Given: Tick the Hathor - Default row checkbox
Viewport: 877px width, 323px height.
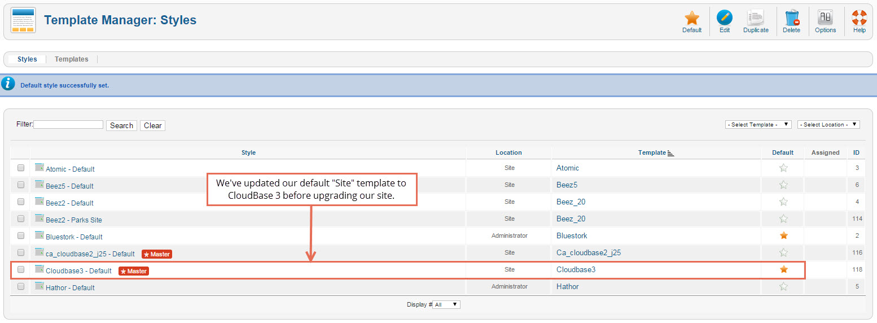Looking at the screenshot, I should click(x=21, y=286).
